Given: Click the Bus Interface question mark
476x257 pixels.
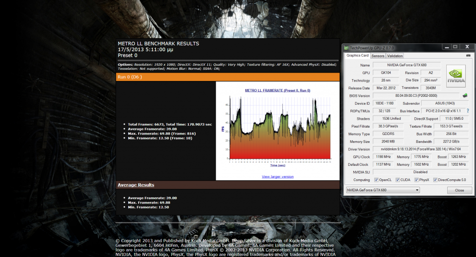Looking at the screenshot, I should [x=468, y=111].
